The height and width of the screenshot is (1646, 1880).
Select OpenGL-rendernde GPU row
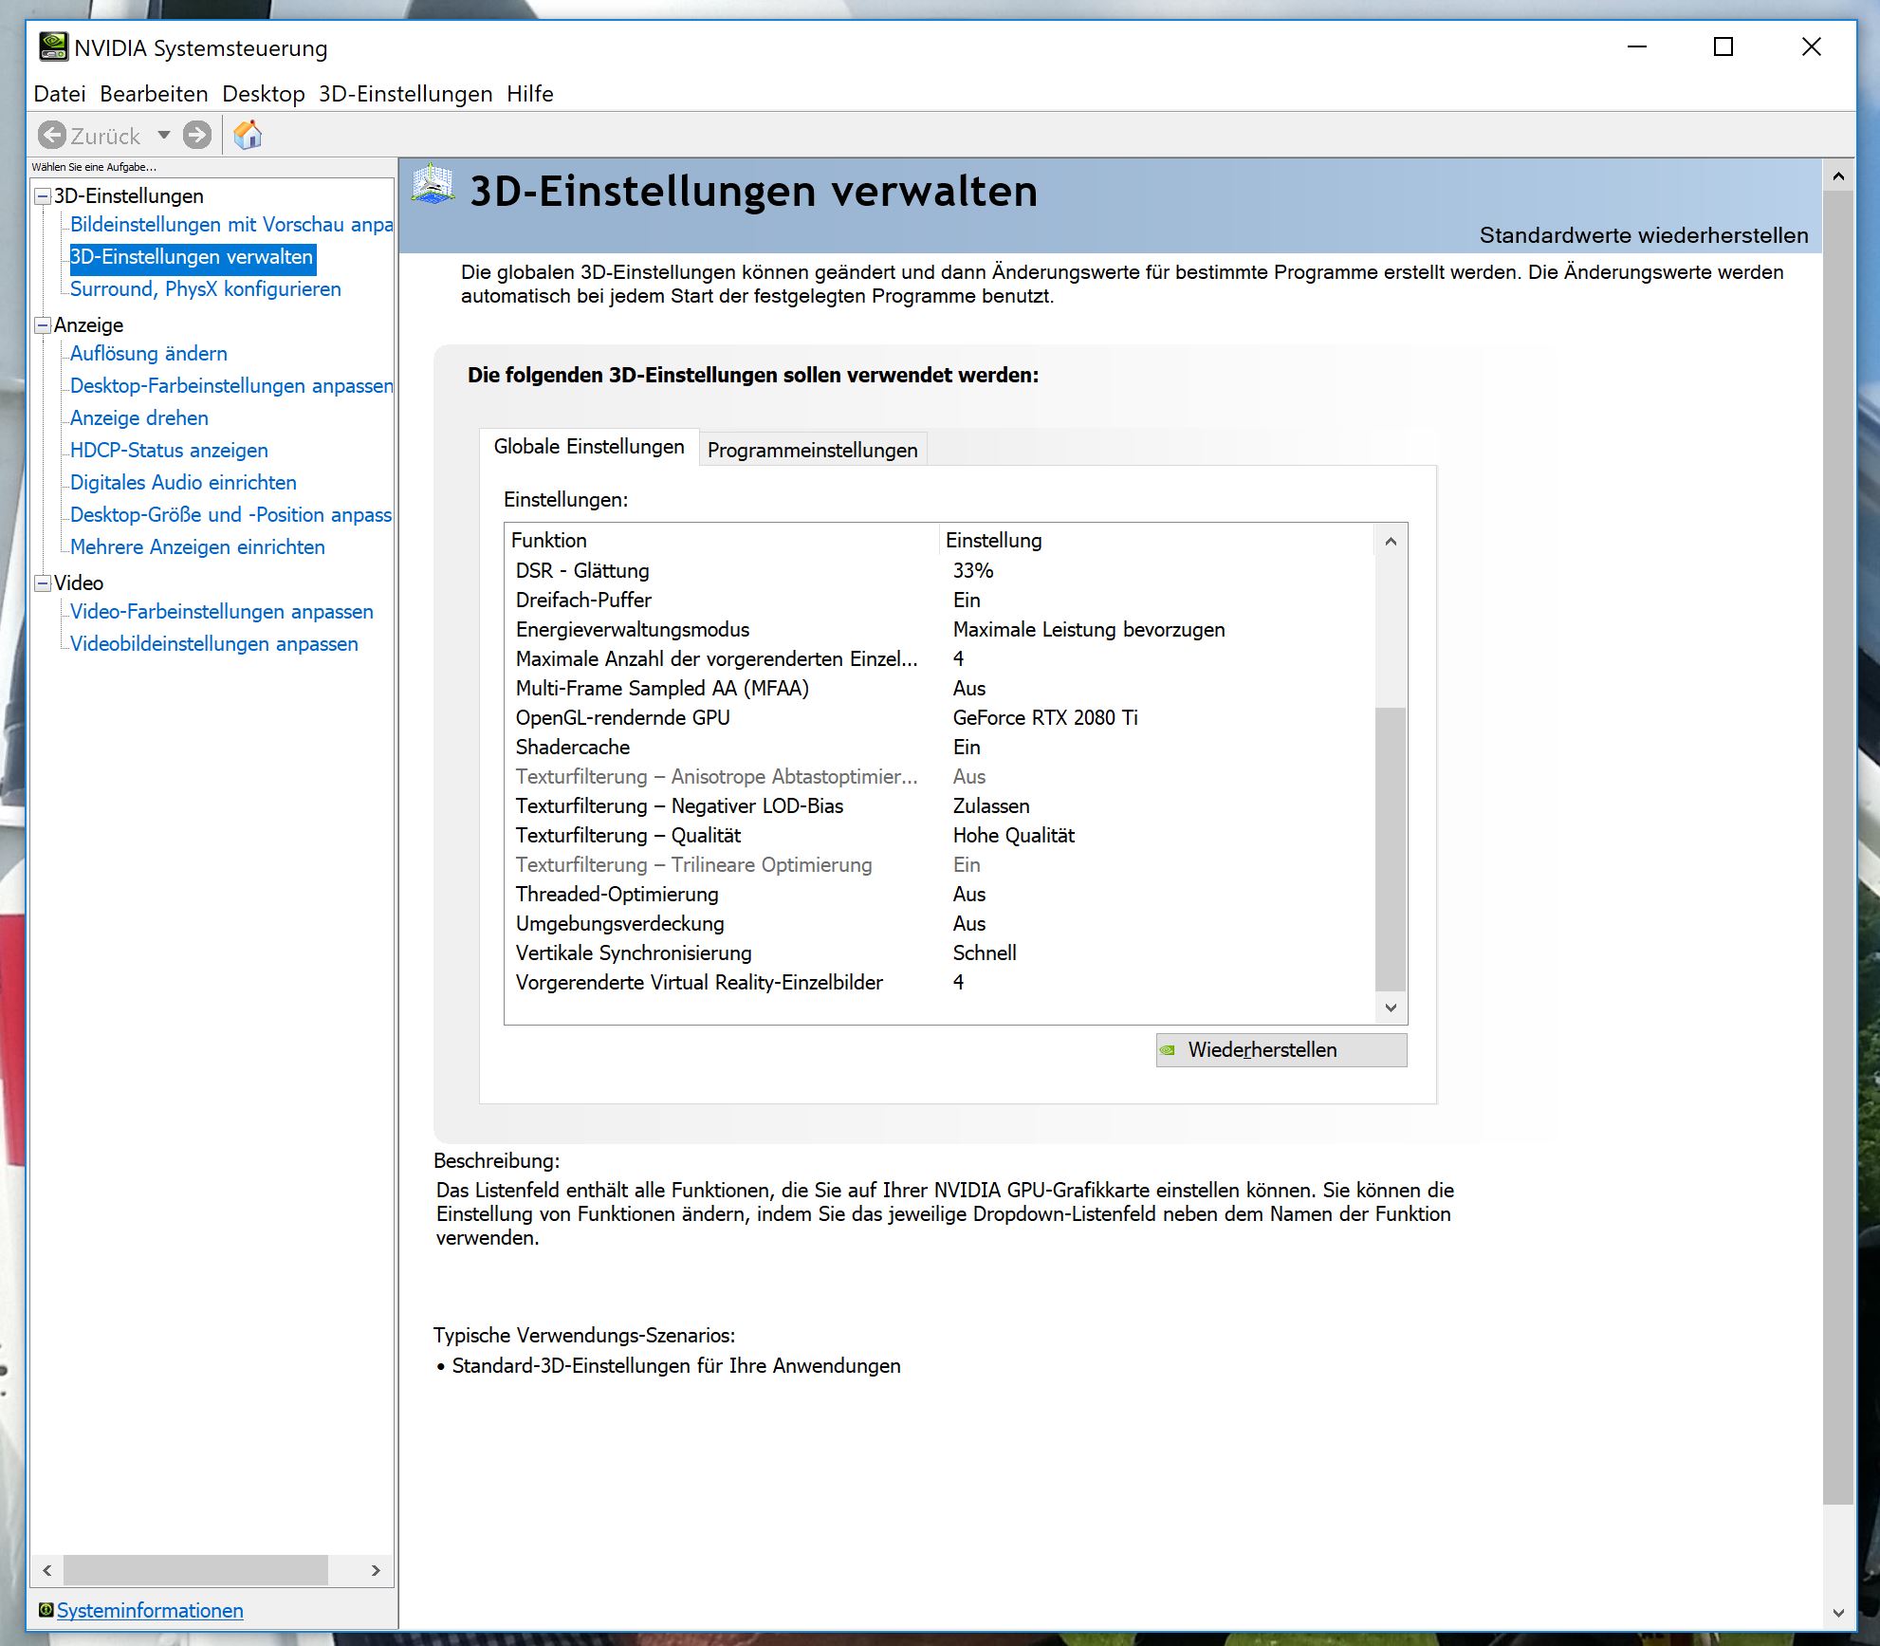pyautogui.click(x=939, y=718)
